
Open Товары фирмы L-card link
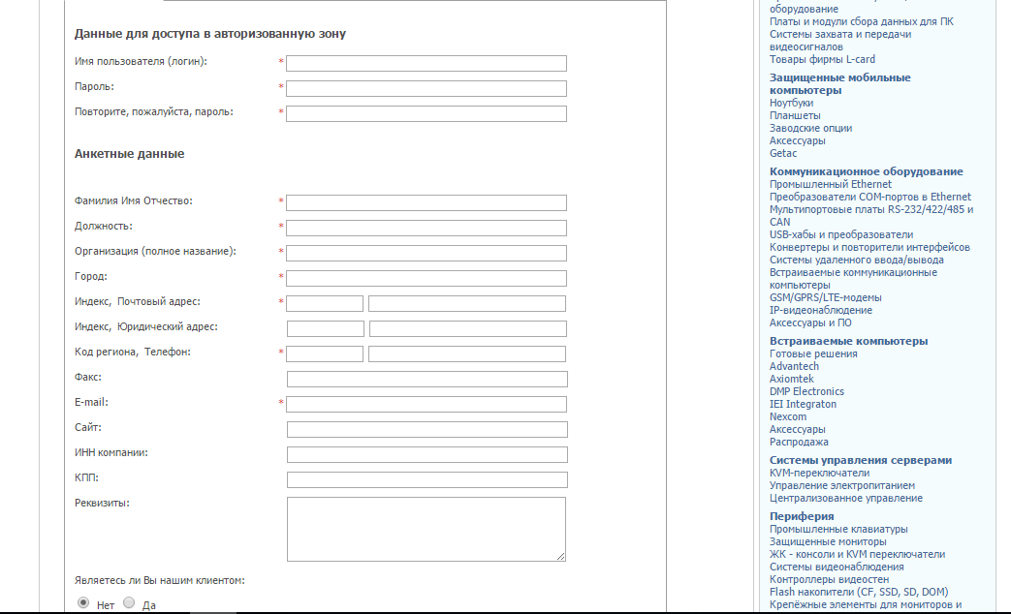point(822,59)
